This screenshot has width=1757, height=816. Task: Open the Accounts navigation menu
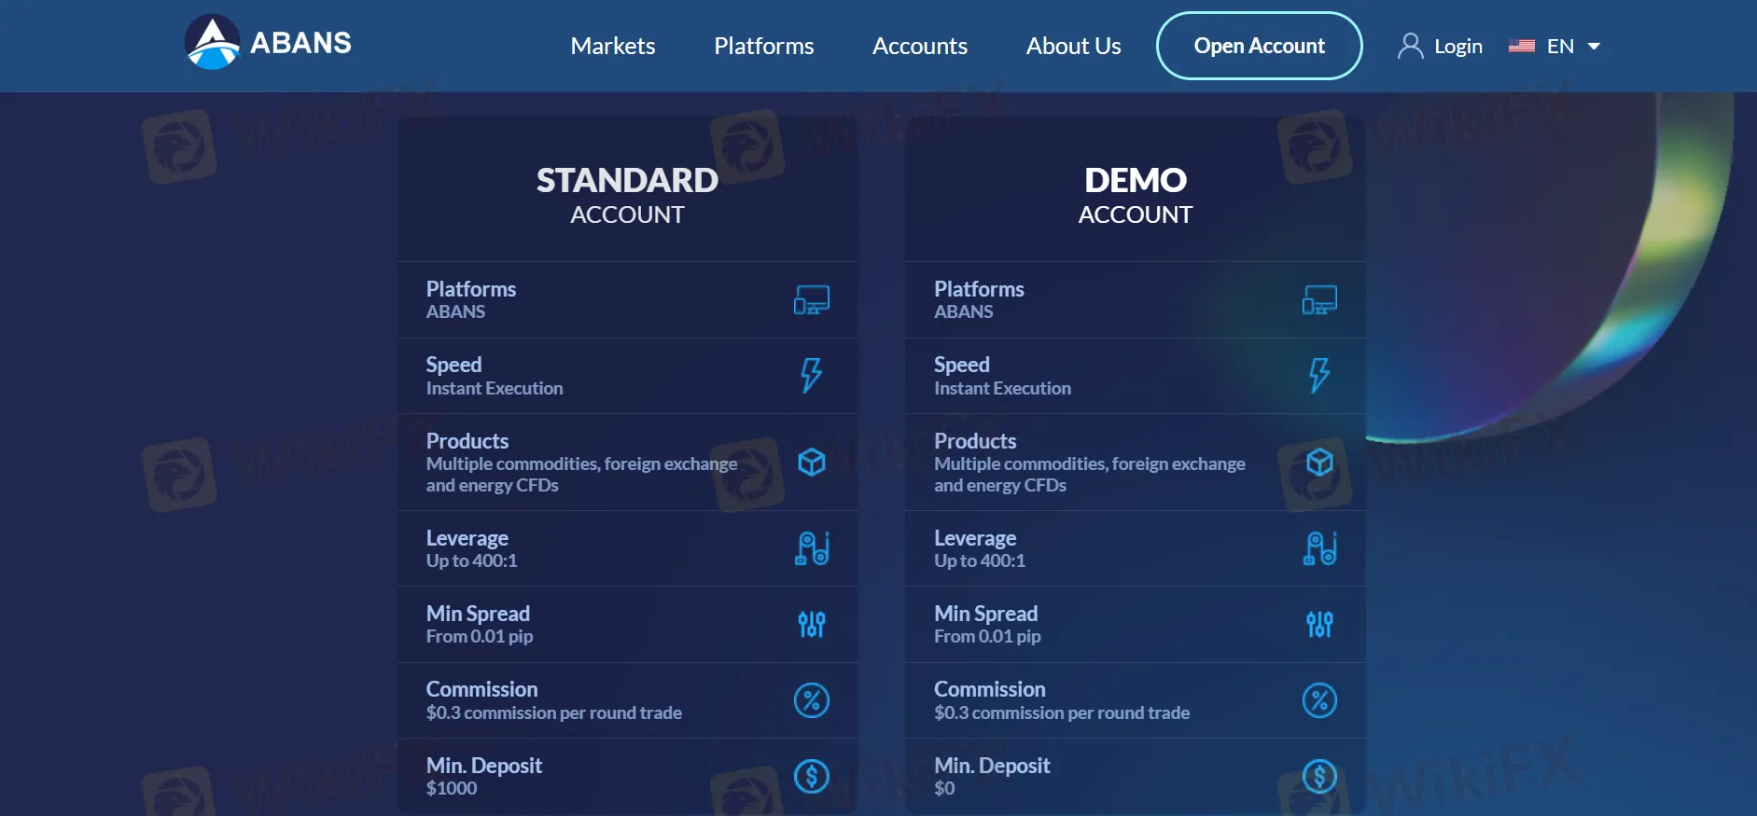point(919,46)
